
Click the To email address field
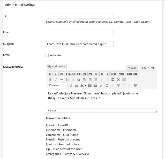[x=80, y=16]
